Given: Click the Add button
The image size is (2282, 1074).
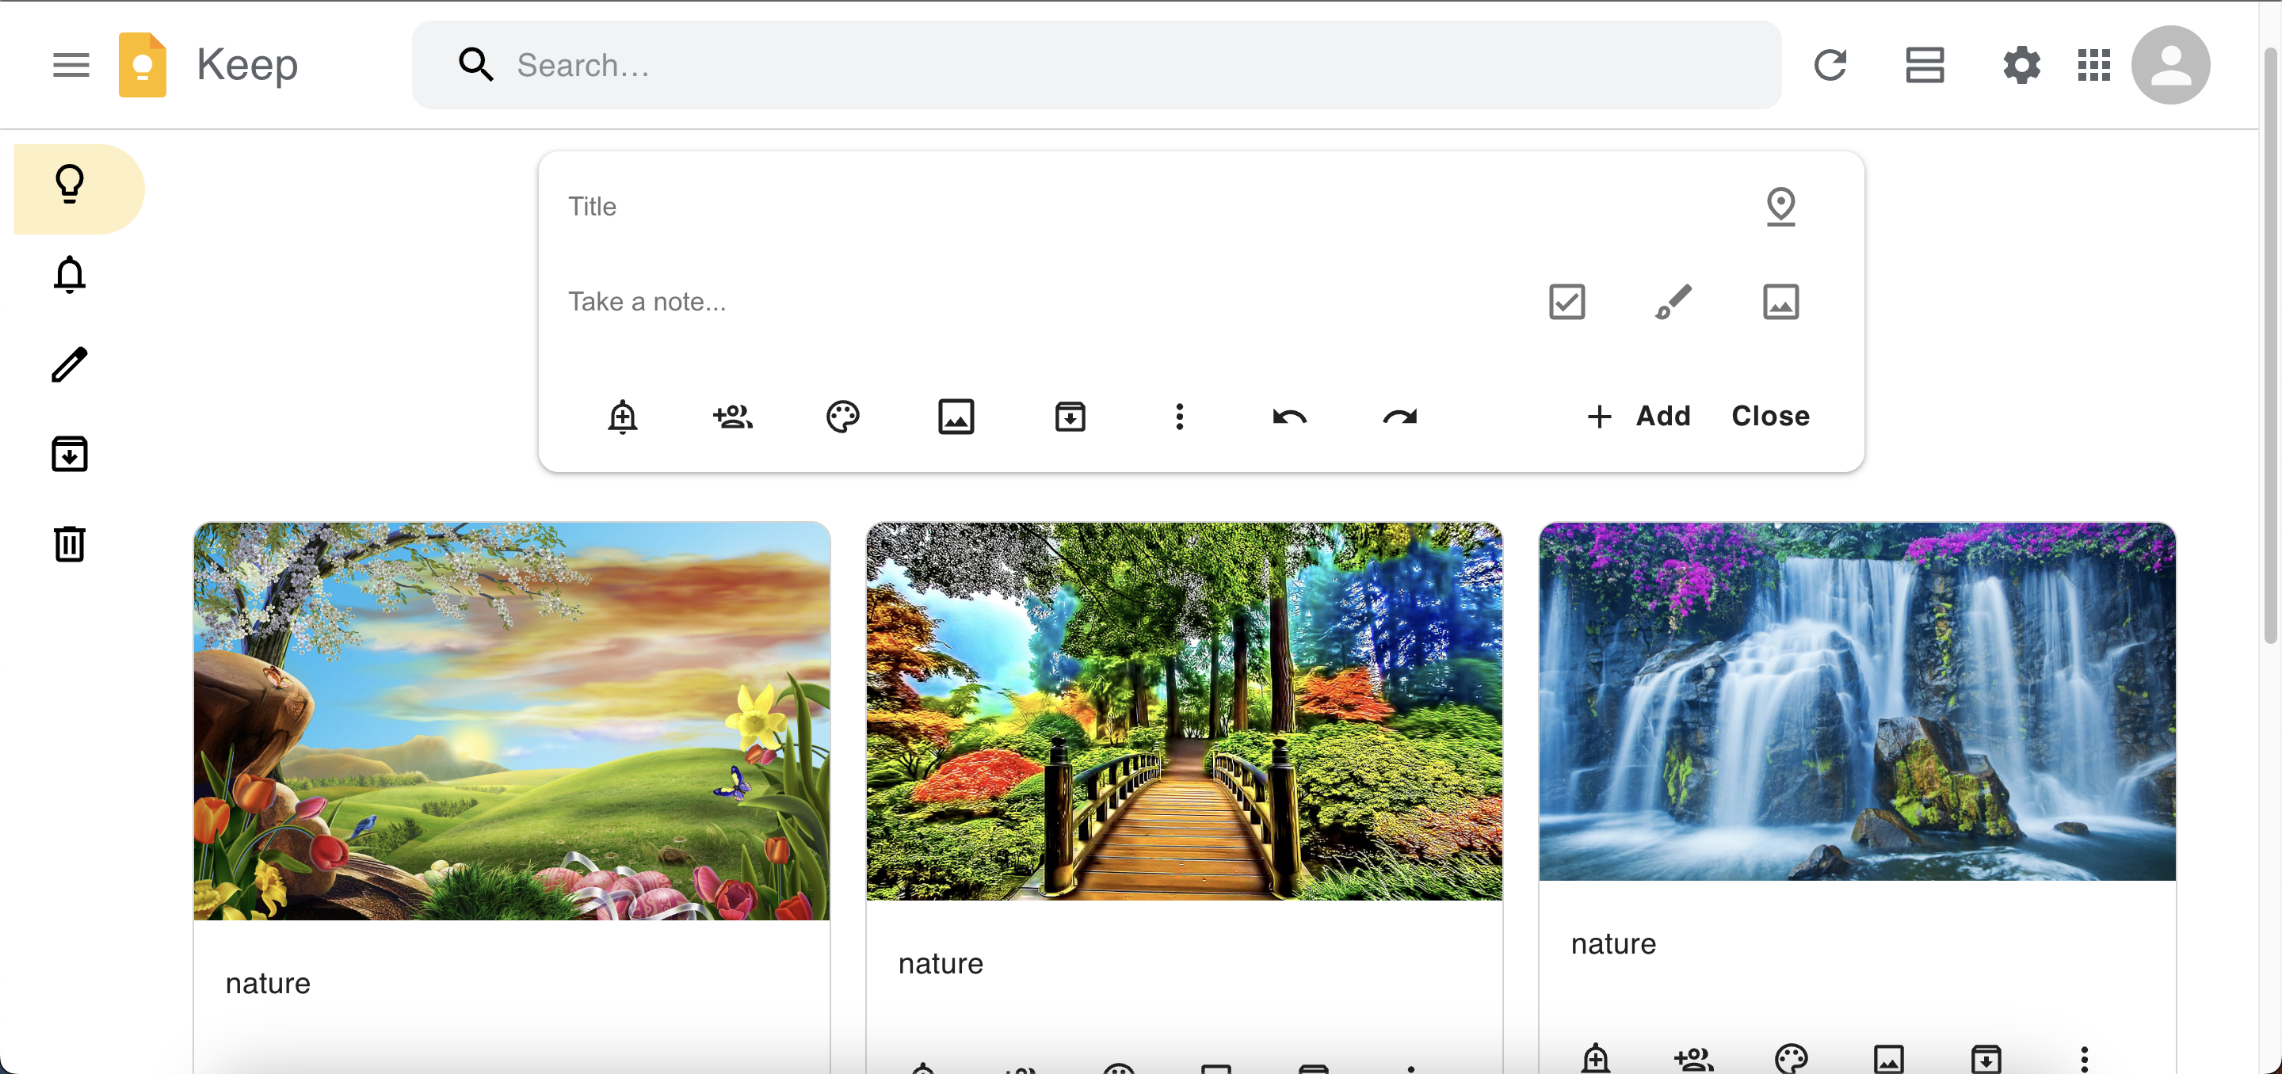Looking at the screenshot, I should pos(1639,416).
